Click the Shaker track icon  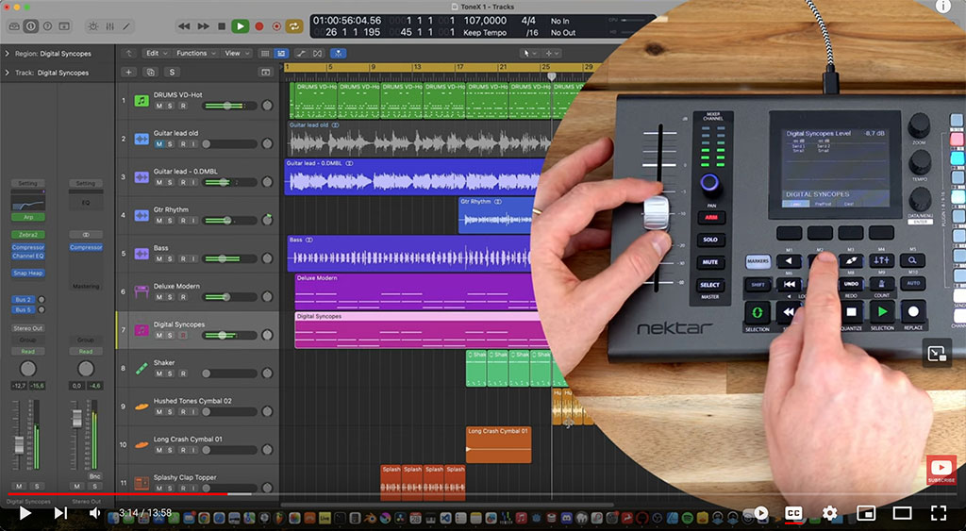142,368
